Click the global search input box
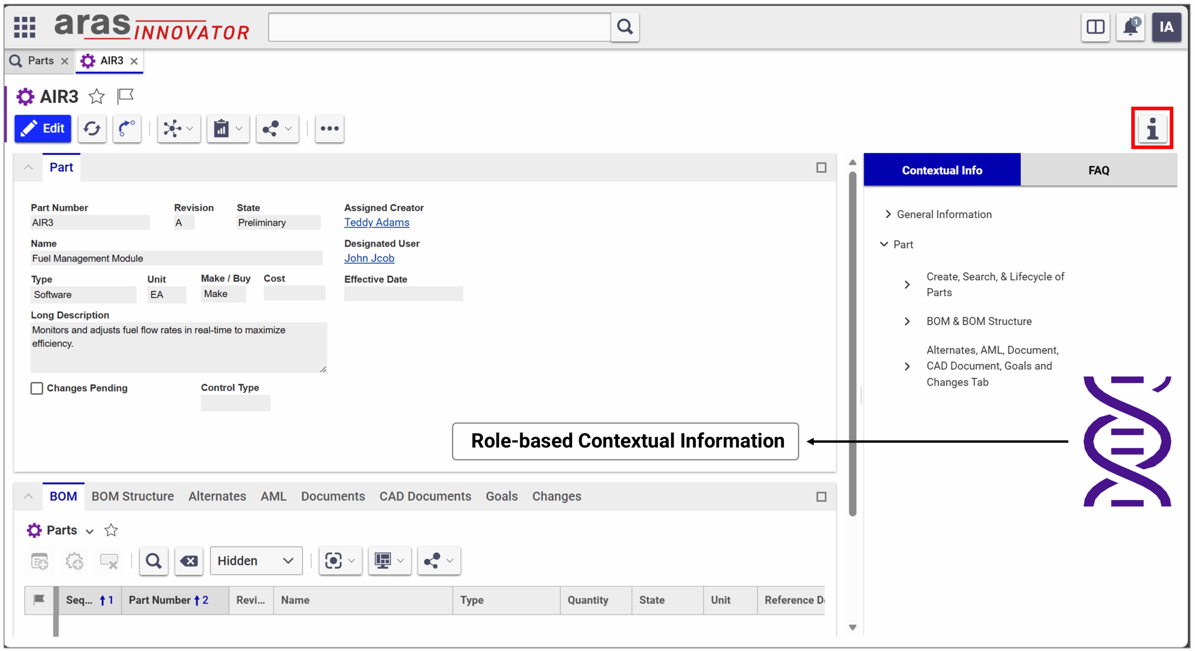 (x=439, y=27)
